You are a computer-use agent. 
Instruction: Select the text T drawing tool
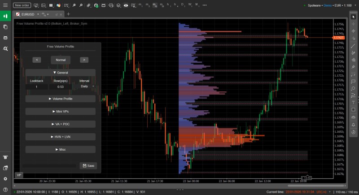[x=353, y=102]
